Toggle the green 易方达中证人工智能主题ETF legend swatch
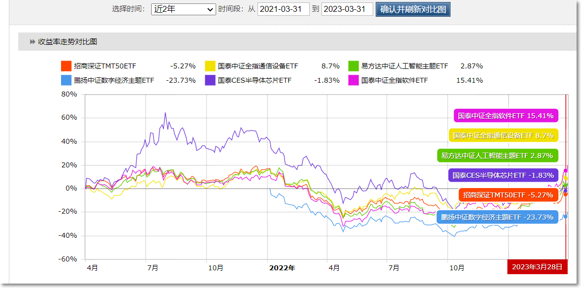581x288 pixels. pyautogui.click(x=354, y=66)
